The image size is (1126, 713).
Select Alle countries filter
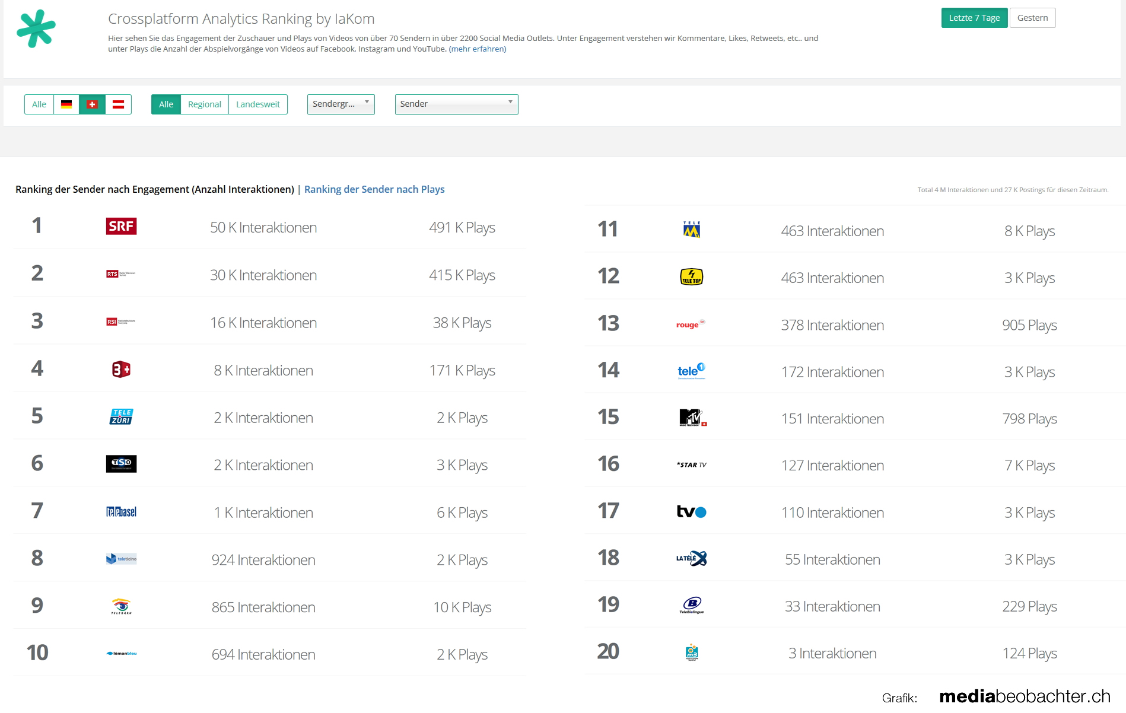[x=39, y=104]
